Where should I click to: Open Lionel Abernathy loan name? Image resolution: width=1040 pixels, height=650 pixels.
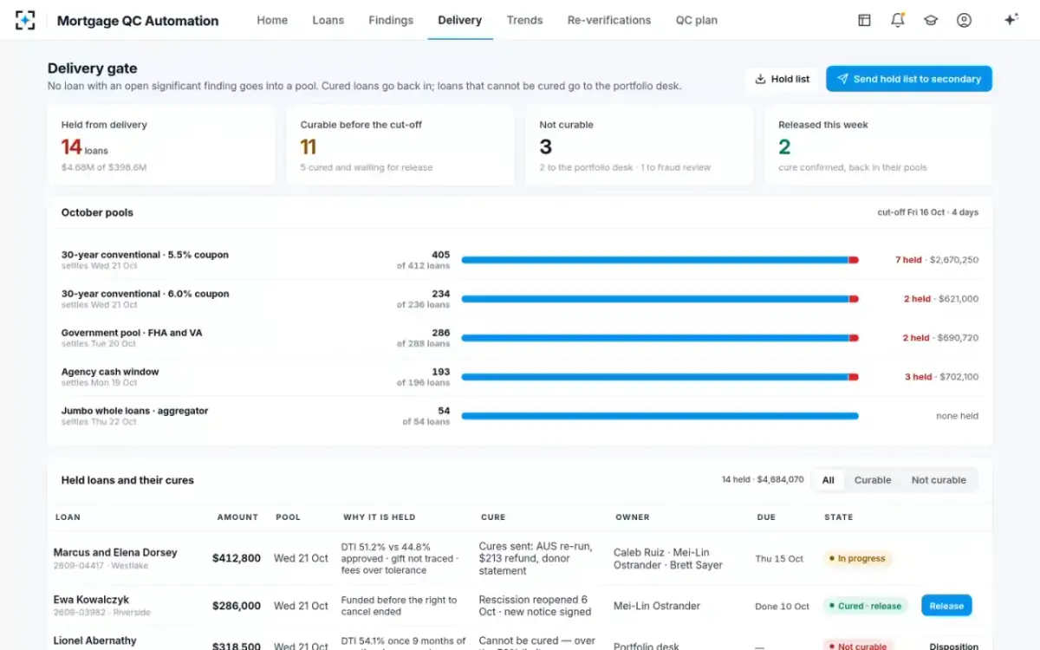pyautogui.click(x=94, y=641)
